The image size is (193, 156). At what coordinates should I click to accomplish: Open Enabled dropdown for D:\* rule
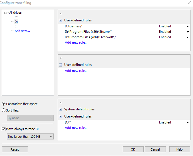pos(188,123)
